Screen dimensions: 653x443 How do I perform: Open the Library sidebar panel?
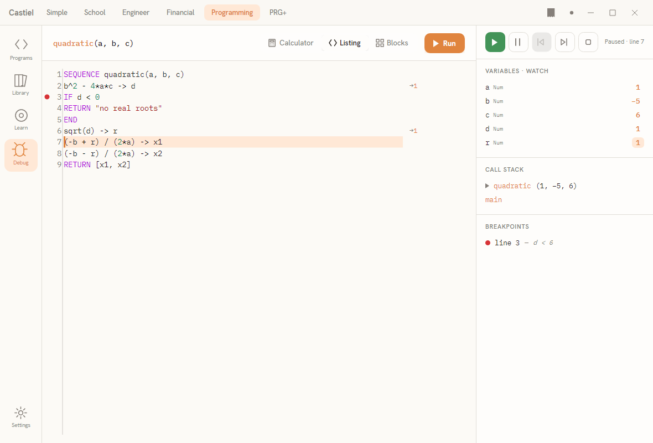coord(21,85)
